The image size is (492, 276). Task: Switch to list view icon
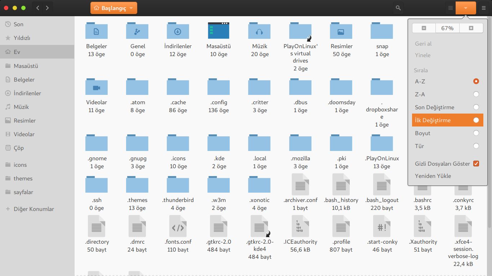click(450, 8)
